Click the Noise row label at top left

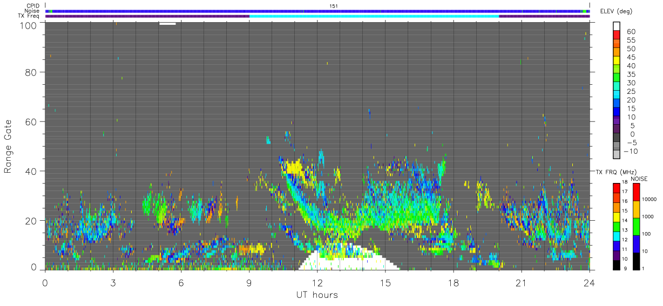coord(32,11)
